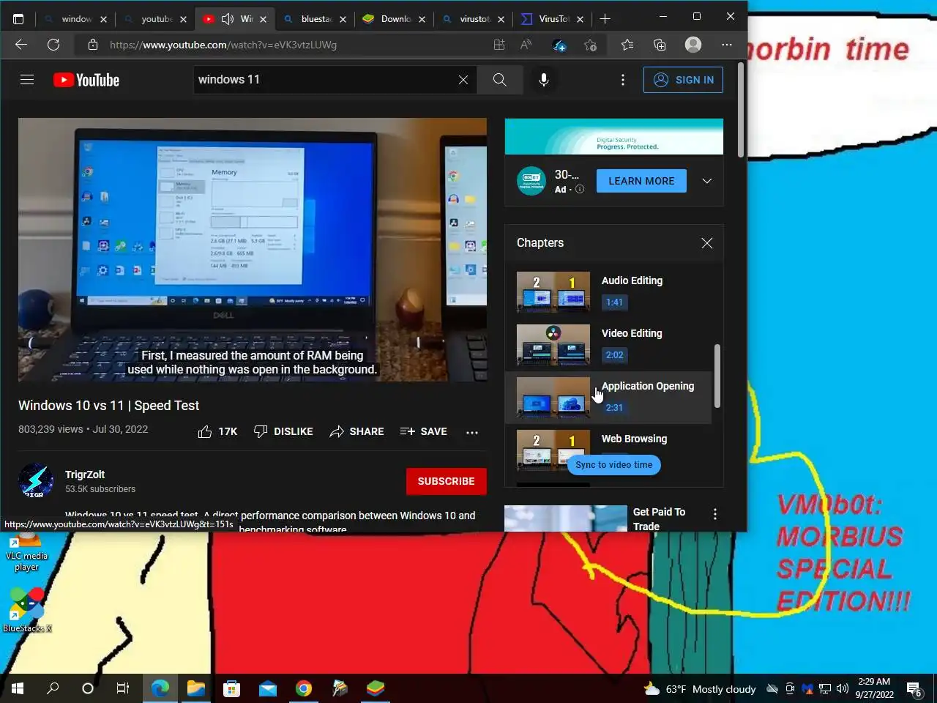
Task: Open Microsoft Store from the taskbar
Action: pos(231,688)
